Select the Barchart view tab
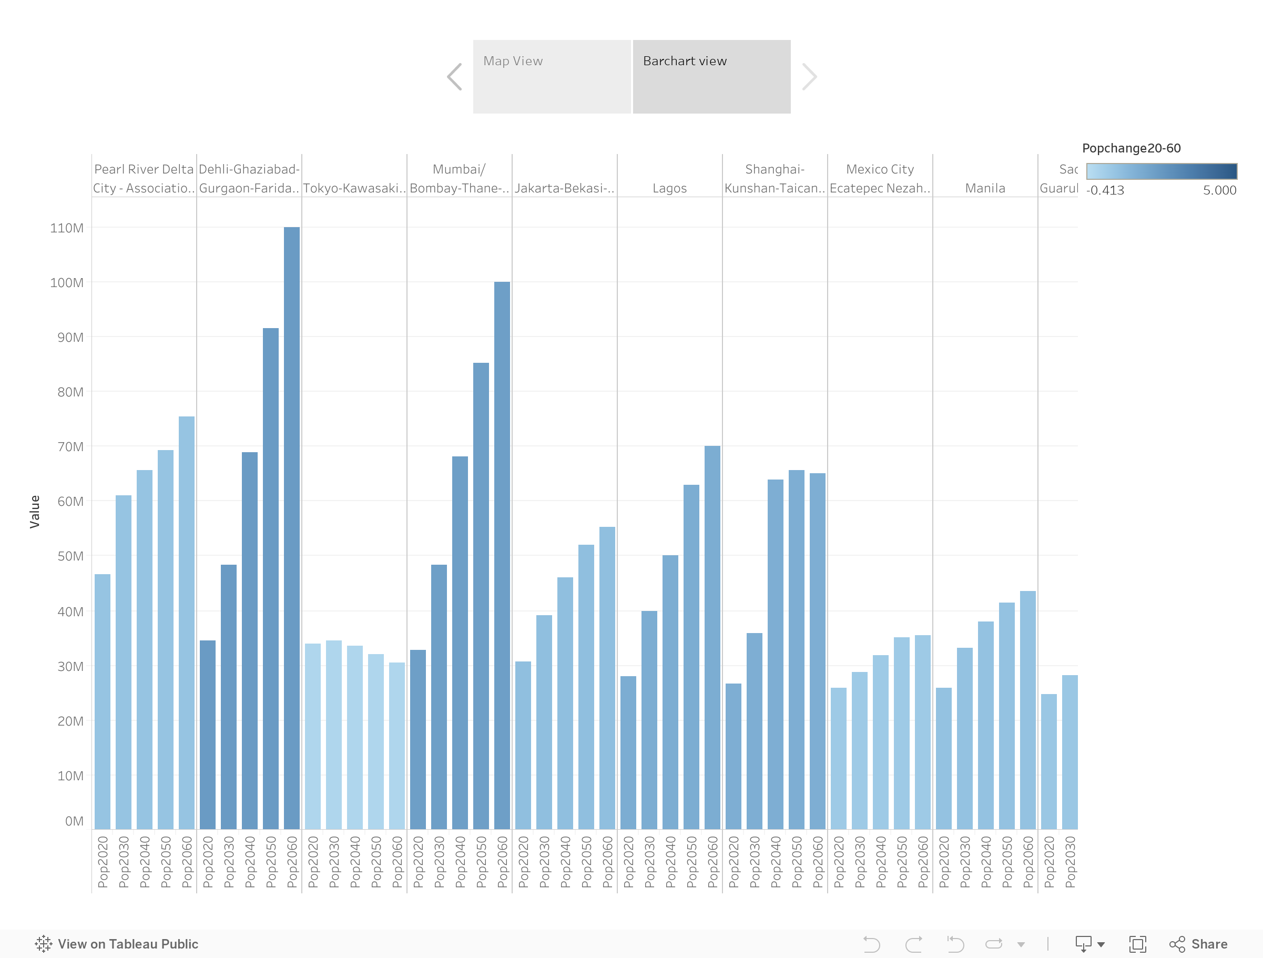 (x=711, y=76)
